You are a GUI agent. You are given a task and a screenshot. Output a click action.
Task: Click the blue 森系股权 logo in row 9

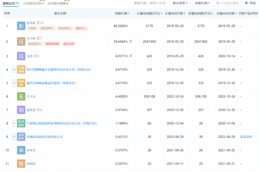click(x=21, y=137)
